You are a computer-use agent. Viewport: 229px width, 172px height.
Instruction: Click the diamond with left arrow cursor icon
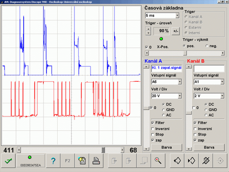(x=177, y=161)
